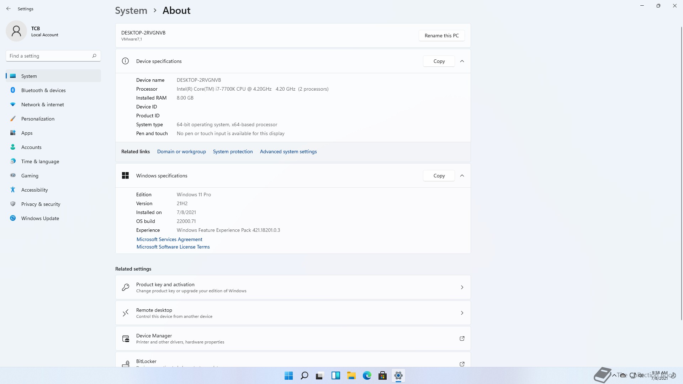
Task: Click the vertical scrollbar of Settings
Action: coord(681,173)
